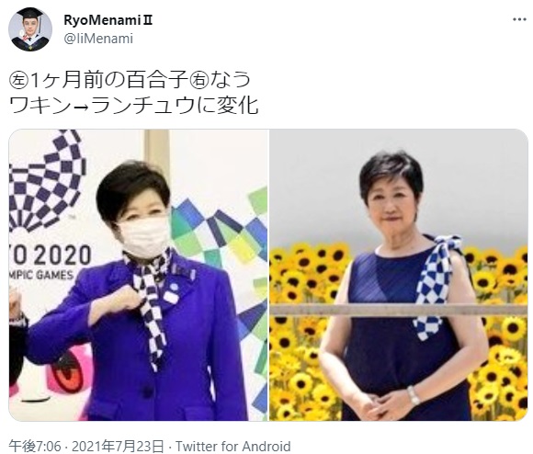The height and width of the screenshot is (454, 533).
Task: Click the circled 左 symbol in tweet
Action: point(17,82)
